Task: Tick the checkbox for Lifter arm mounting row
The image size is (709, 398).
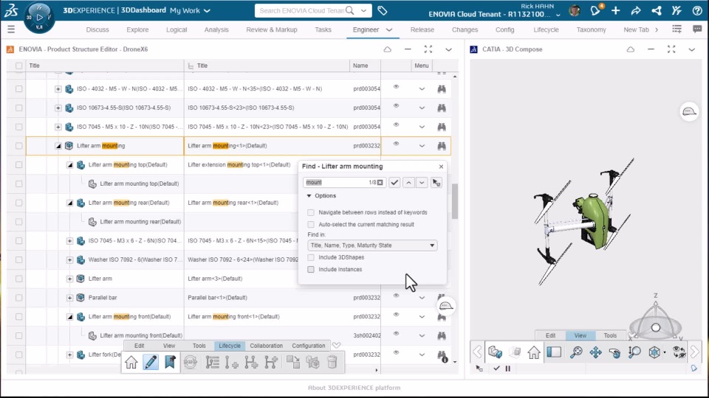Action: [x=18, y=146]
